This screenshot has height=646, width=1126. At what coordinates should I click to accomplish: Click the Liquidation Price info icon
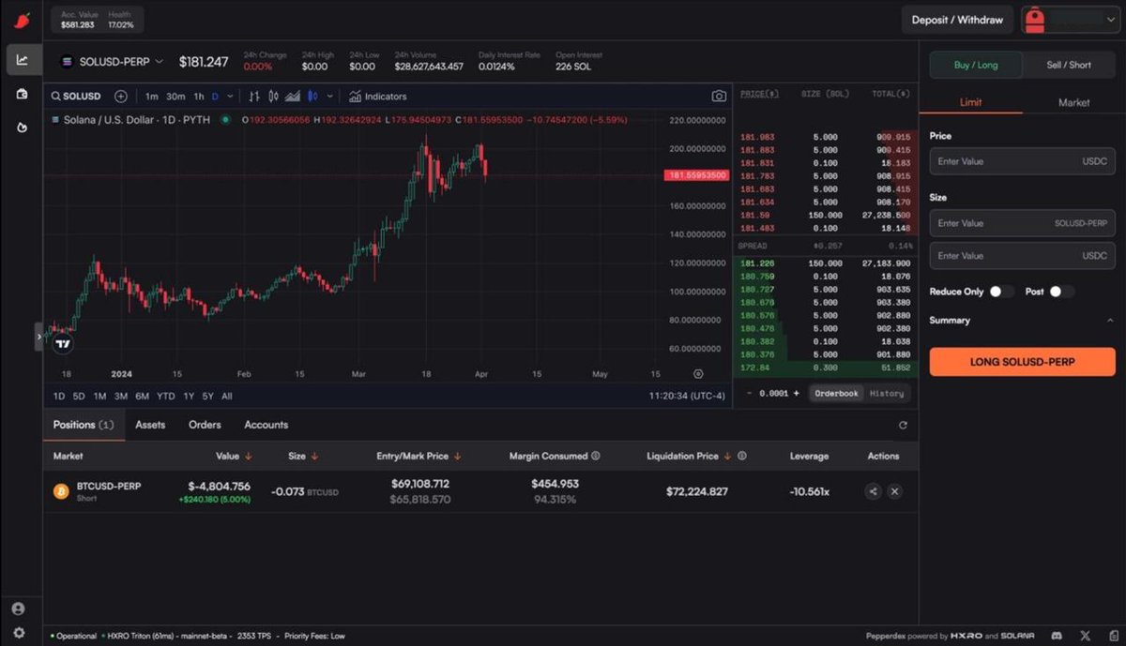click(742, 456)
